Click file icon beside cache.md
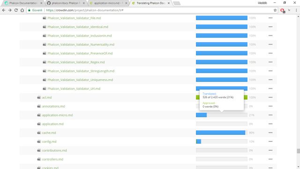 [x=39, y=132]
